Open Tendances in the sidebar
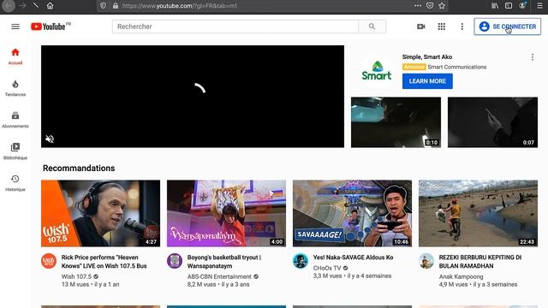Image resolution: width=548 pixels, height=308 pixels. [x=15, y=88]
